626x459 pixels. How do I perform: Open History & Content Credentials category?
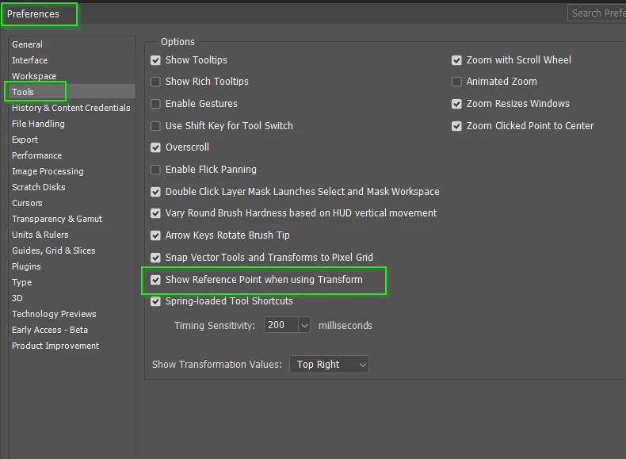pyautogui.click(x=71, y=108)
